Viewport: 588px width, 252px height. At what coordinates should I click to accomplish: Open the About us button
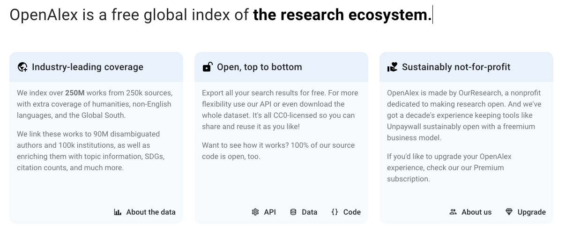[x=470, y=212]
